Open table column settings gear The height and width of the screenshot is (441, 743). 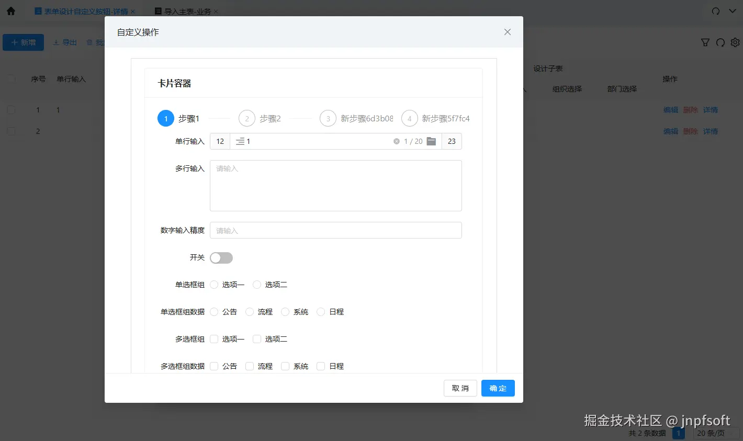point(735,42)
